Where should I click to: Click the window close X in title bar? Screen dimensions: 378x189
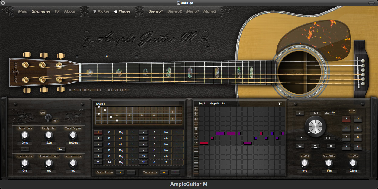pos(3,3)
